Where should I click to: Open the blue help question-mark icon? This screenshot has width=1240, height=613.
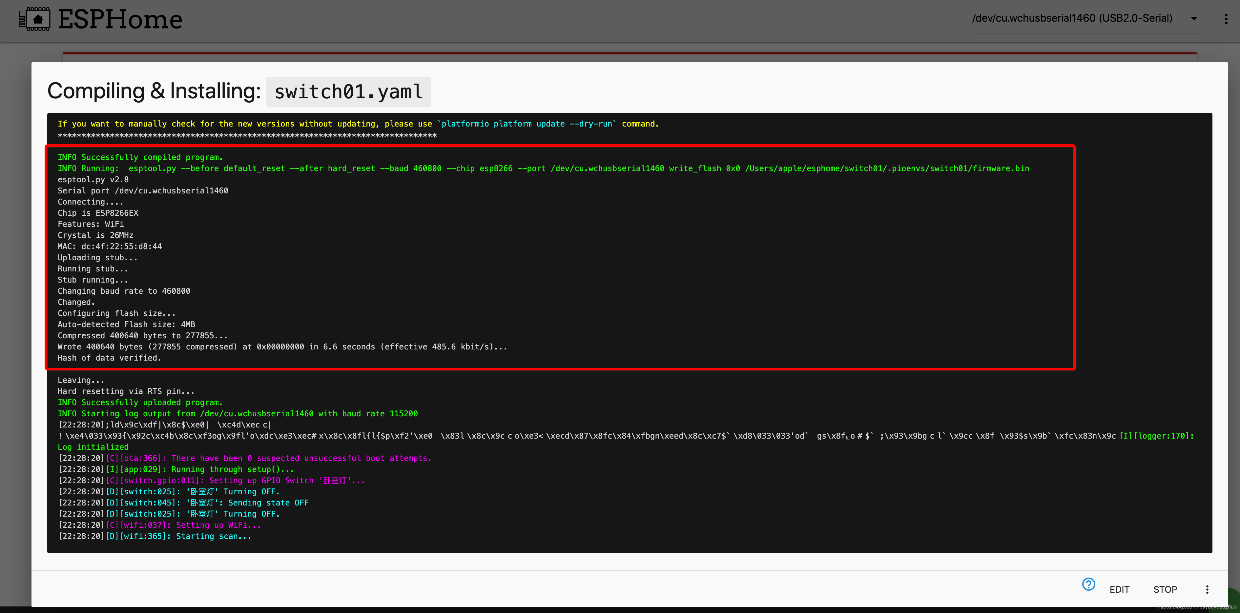coord(1088,584)
